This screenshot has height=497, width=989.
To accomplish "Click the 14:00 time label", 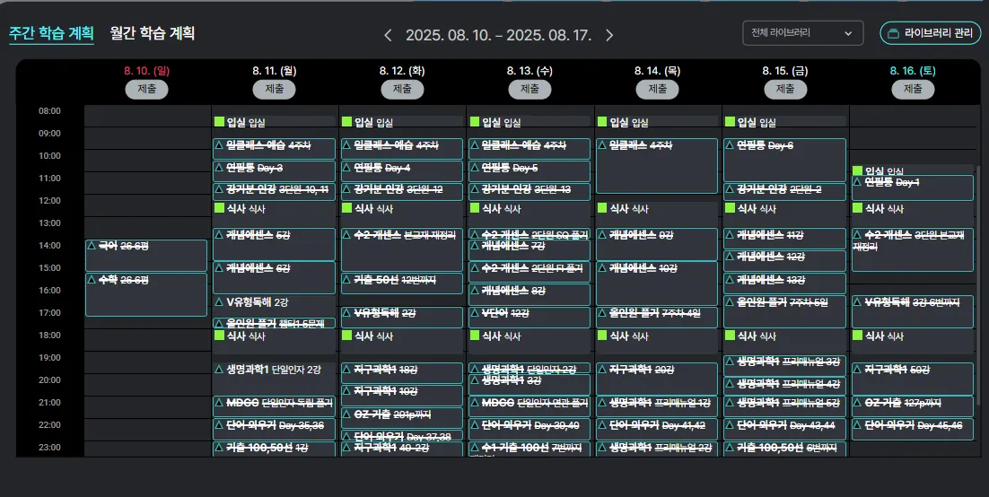I will click(50, 245).
